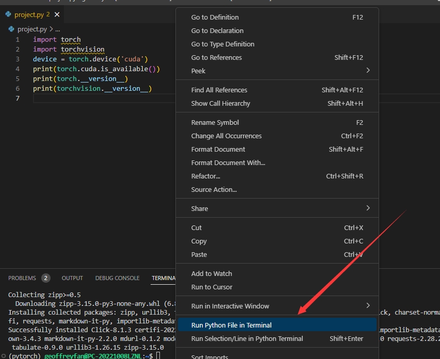Select Go to Definition
Screen dimensions: 440x359
point(215,17)
